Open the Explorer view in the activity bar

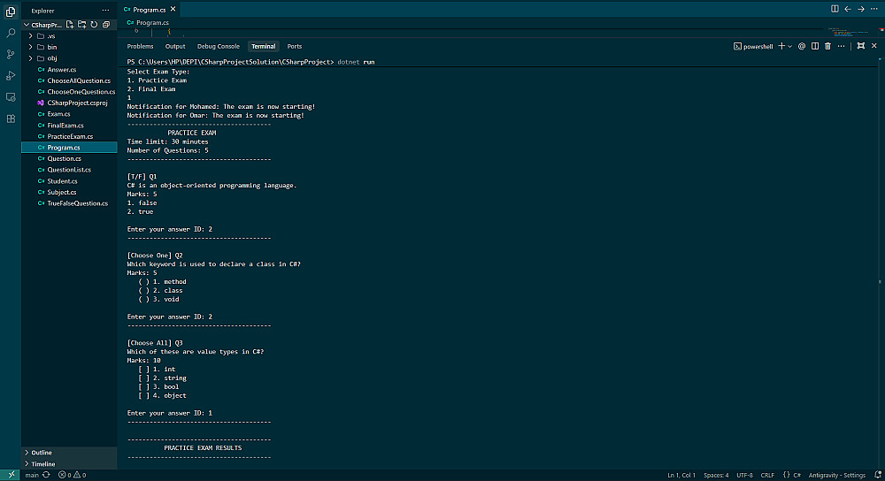[x=10, y=11]
